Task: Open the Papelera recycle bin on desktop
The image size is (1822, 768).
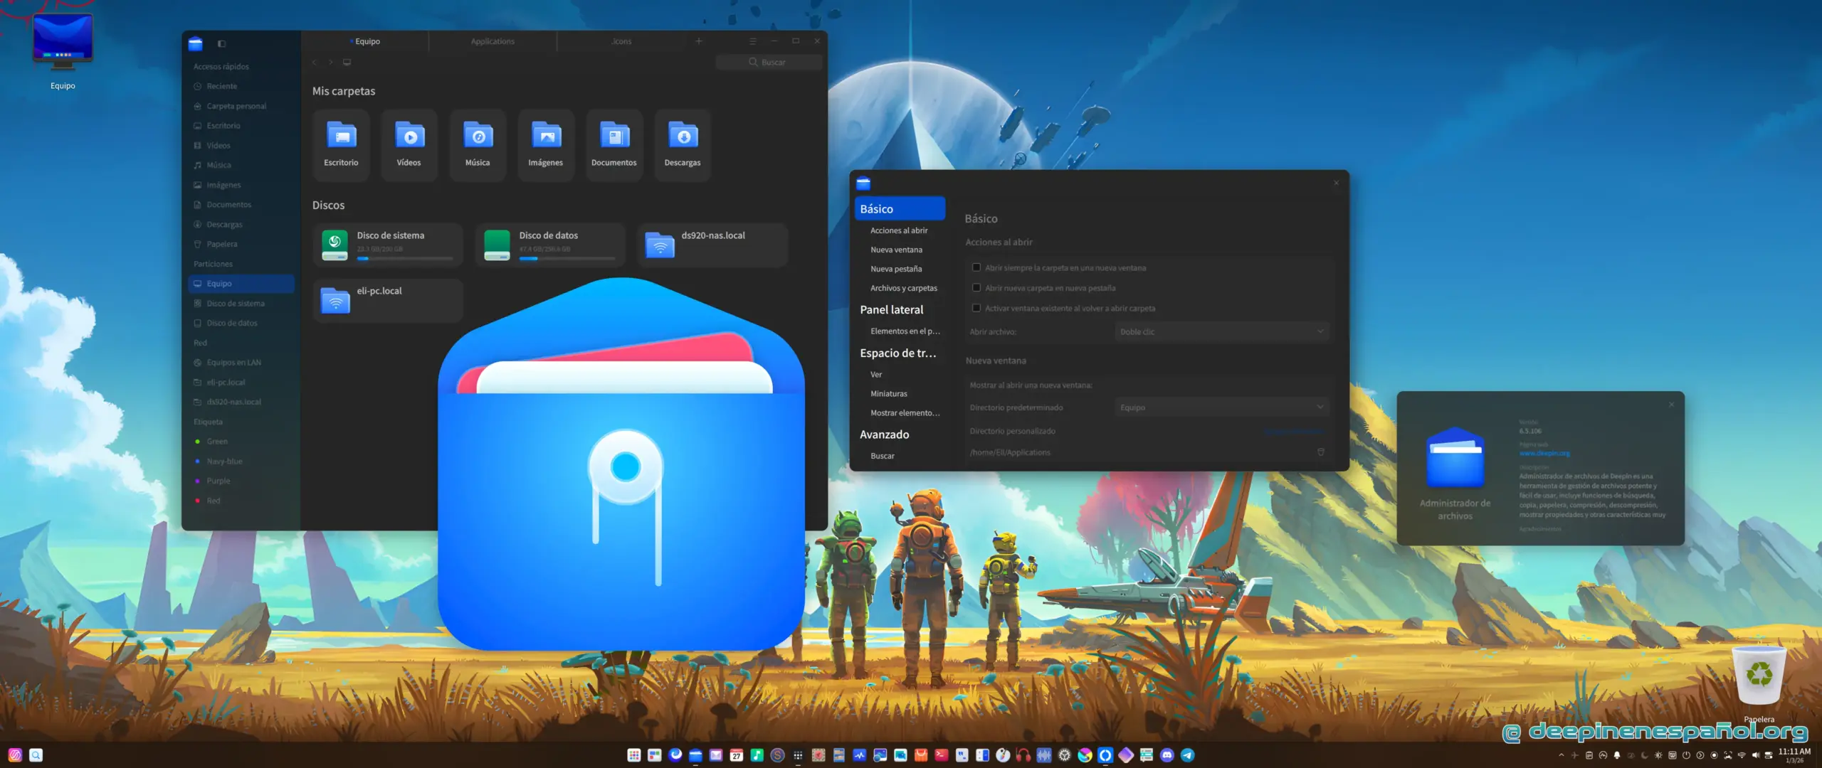Action: [1759, 684]
